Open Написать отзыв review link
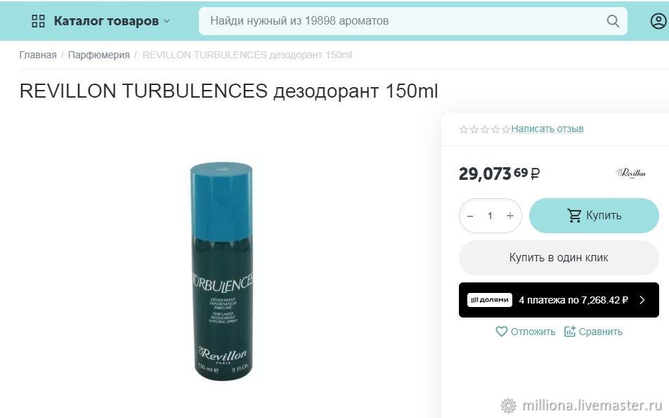 (547, 129)
